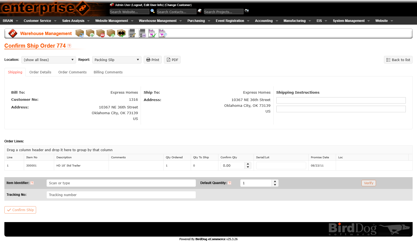Click the box icon with red minus
This screenshot has height=247, width=417.
coord(100,33)
